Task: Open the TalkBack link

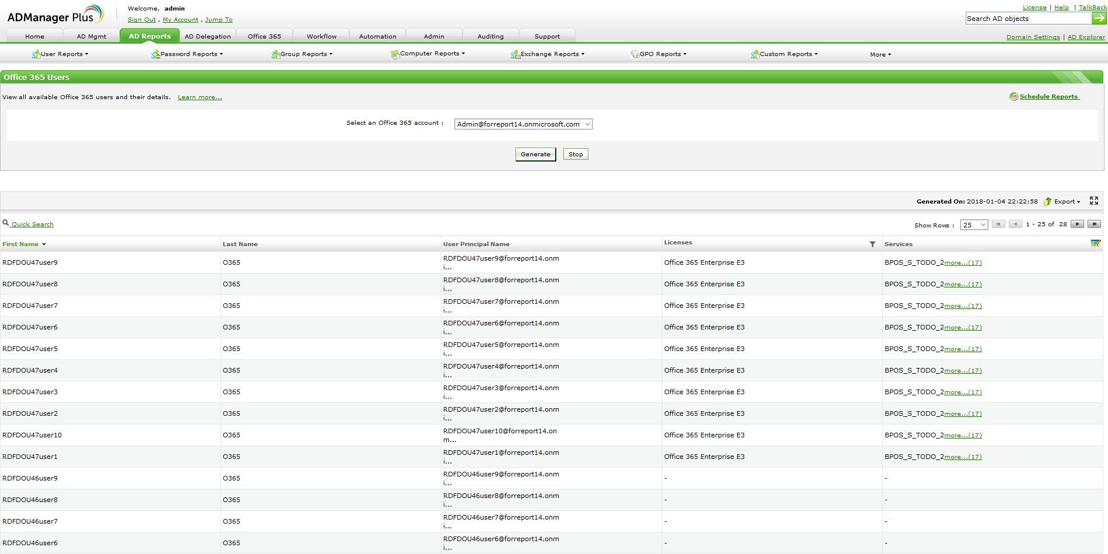Action: 1092,8
